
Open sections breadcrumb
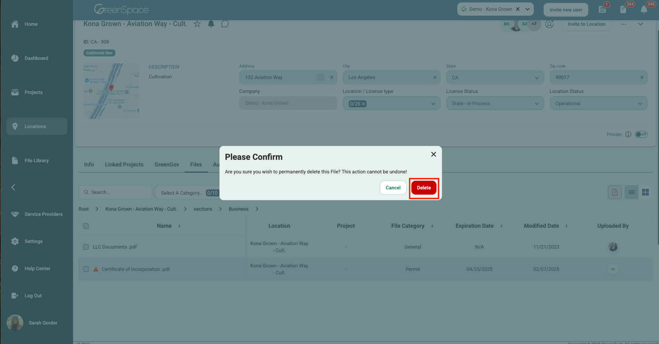pos(203,209)
